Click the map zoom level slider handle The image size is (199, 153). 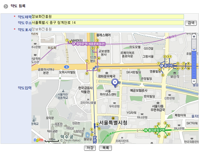click(194, 50)
